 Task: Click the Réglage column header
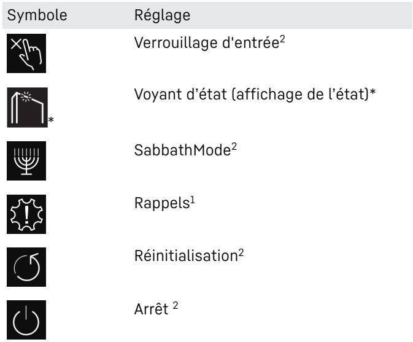[162, 15]
